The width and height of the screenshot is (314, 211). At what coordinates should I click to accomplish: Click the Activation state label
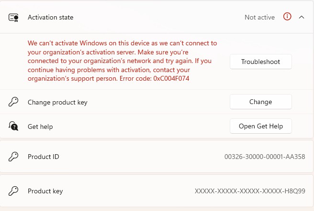pyautogui.click(x=50, y=17)
